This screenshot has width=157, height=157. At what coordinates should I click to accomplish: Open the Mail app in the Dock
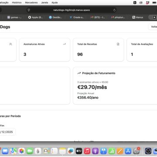[x=5, y=151]
